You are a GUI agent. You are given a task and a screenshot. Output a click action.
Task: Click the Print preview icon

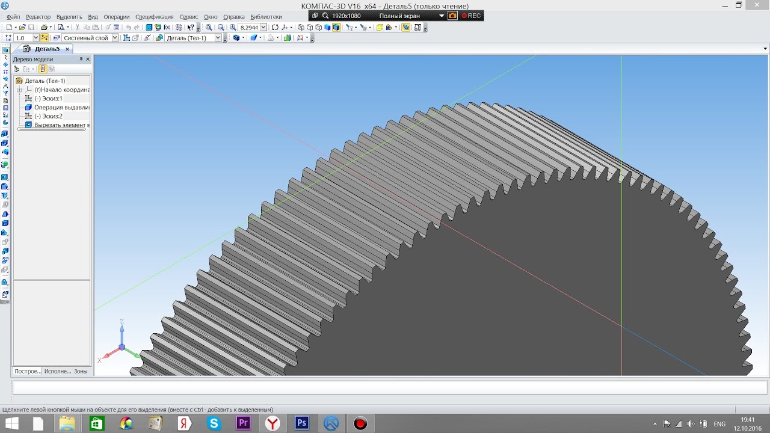tap(61, 27)
